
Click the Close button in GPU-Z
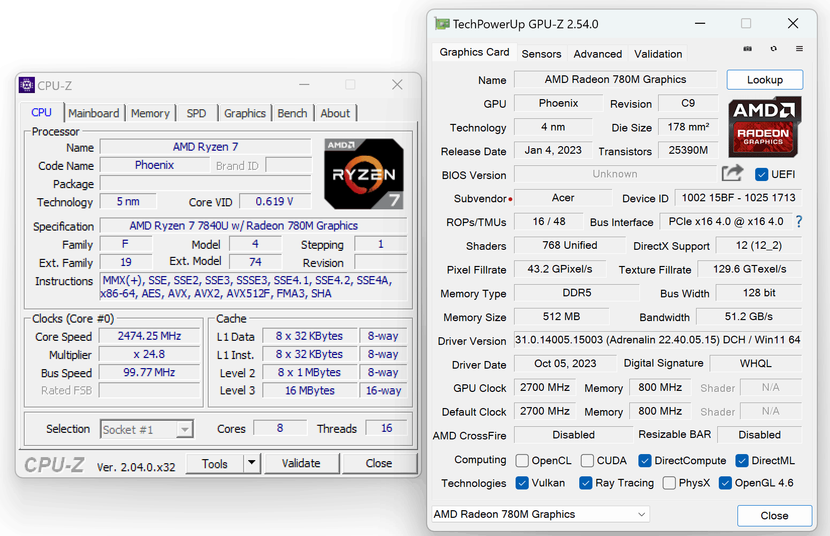(x=774, y=516)
